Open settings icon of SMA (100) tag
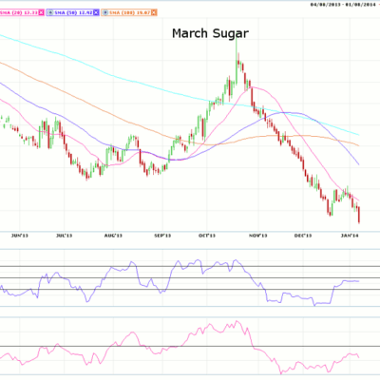Viewport: 380px width, 380px height. 105,12
